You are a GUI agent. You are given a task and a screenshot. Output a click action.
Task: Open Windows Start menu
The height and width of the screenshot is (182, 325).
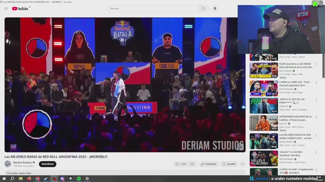[4, 179]
